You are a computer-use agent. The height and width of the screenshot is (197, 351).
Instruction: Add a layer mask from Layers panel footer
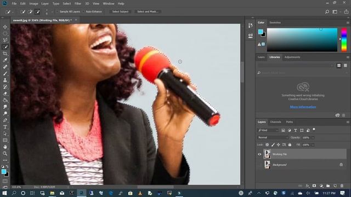coord(314,186)
